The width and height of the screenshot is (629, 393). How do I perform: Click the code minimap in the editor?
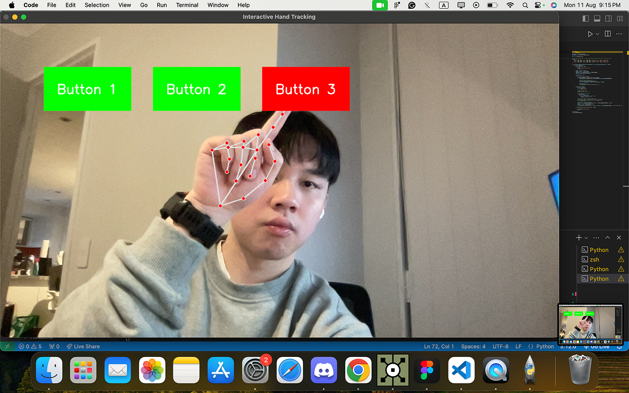pyautogui.click(x=597, y=82)
